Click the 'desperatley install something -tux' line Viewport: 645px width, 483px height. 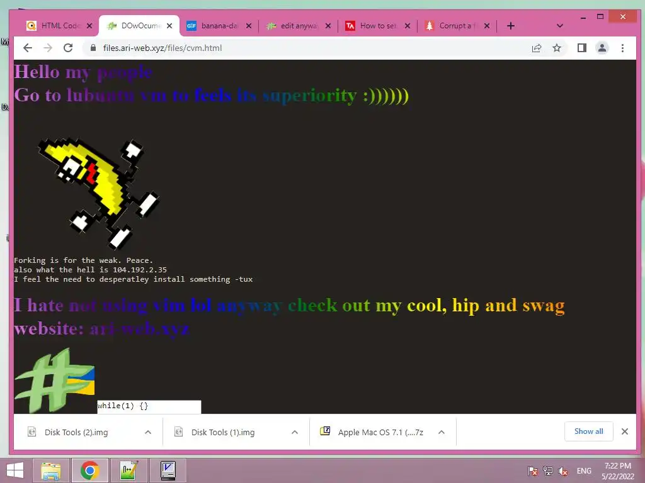134,279
